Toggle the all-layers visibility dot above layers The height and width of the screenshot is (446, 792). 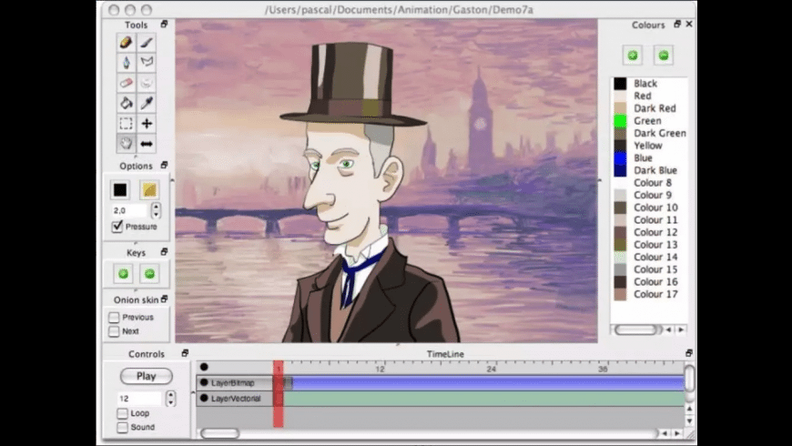click(x=204, y=367)
